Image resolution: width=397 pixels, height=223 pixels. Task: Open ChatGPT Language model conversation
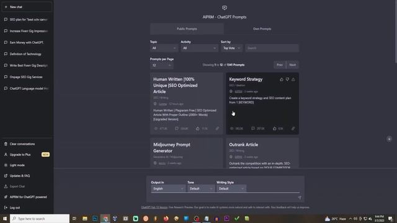click(27, 89)
